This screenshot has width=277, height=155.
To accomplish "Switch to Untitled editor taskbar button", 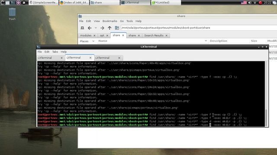I will [166, 3].
